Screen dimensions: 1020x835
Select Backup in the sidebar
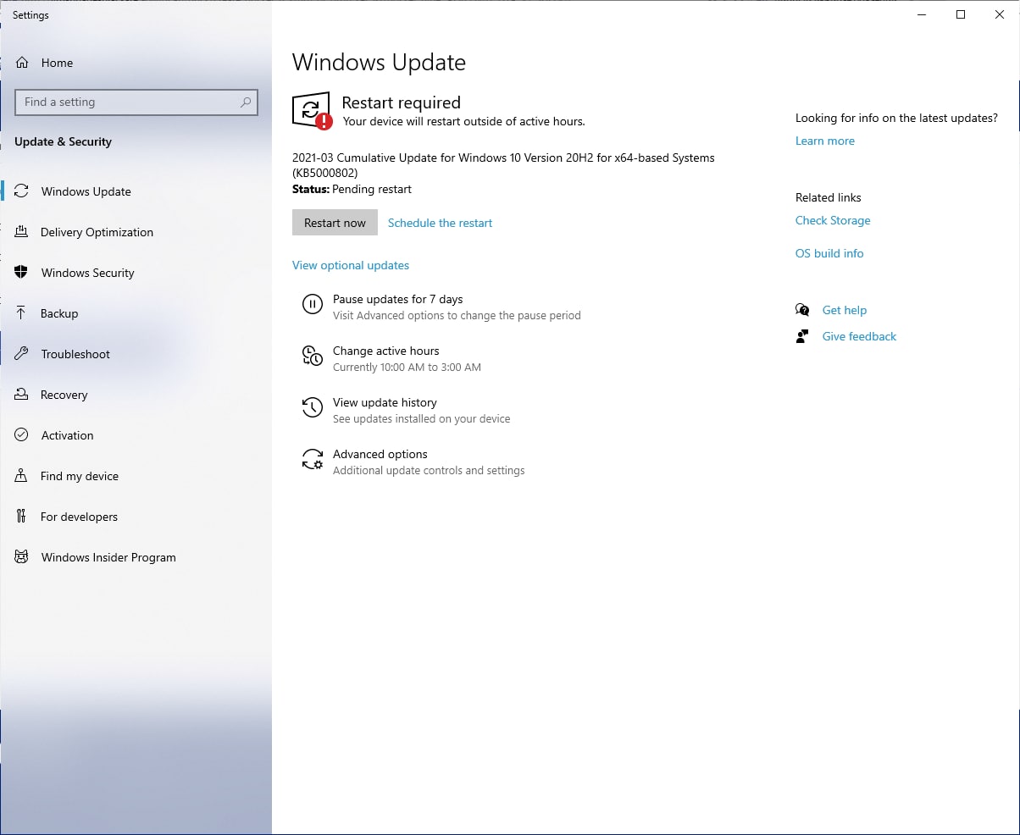59,313
